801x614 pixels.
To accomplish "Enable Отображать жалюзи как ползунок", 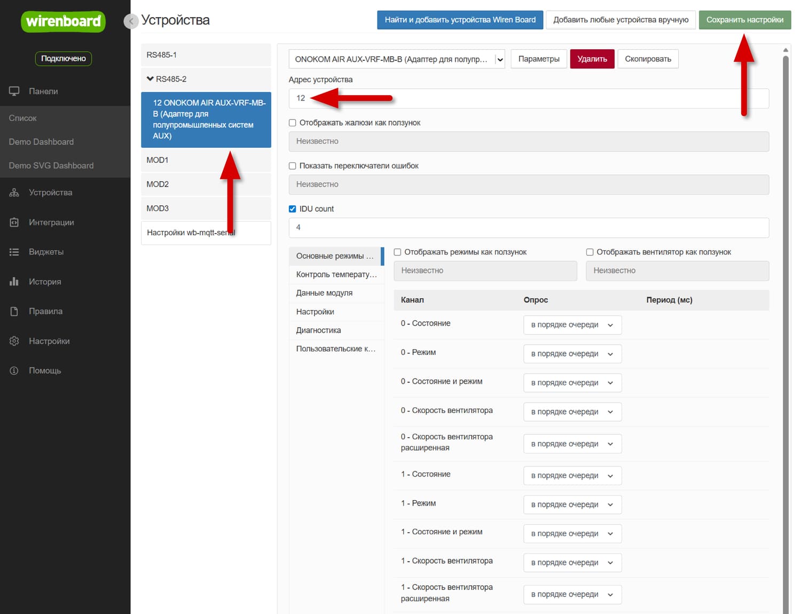I will [292, 122].
